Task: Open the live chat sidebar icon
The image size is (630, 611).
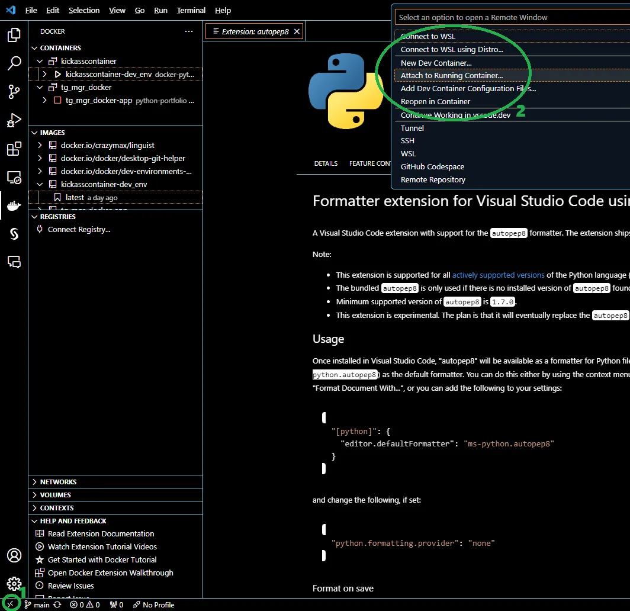Action: click(x=14, y=262)
